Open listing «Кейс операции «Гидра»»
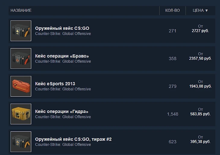 [x=61, y=111]
